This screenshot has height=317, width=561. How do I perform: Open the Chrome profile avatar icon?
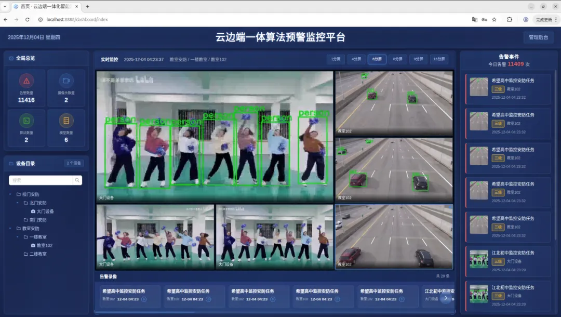pos(526,20)
